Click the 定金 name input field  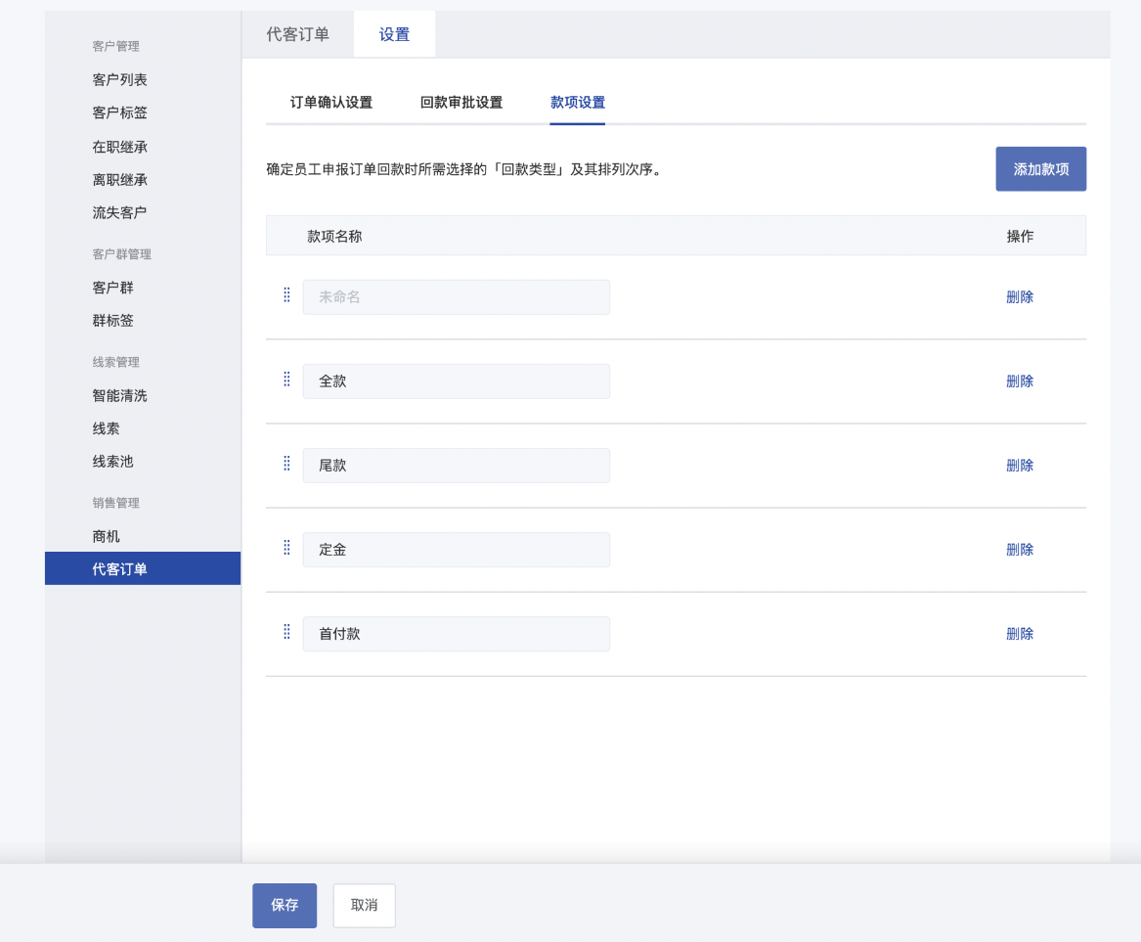(457, 550)
